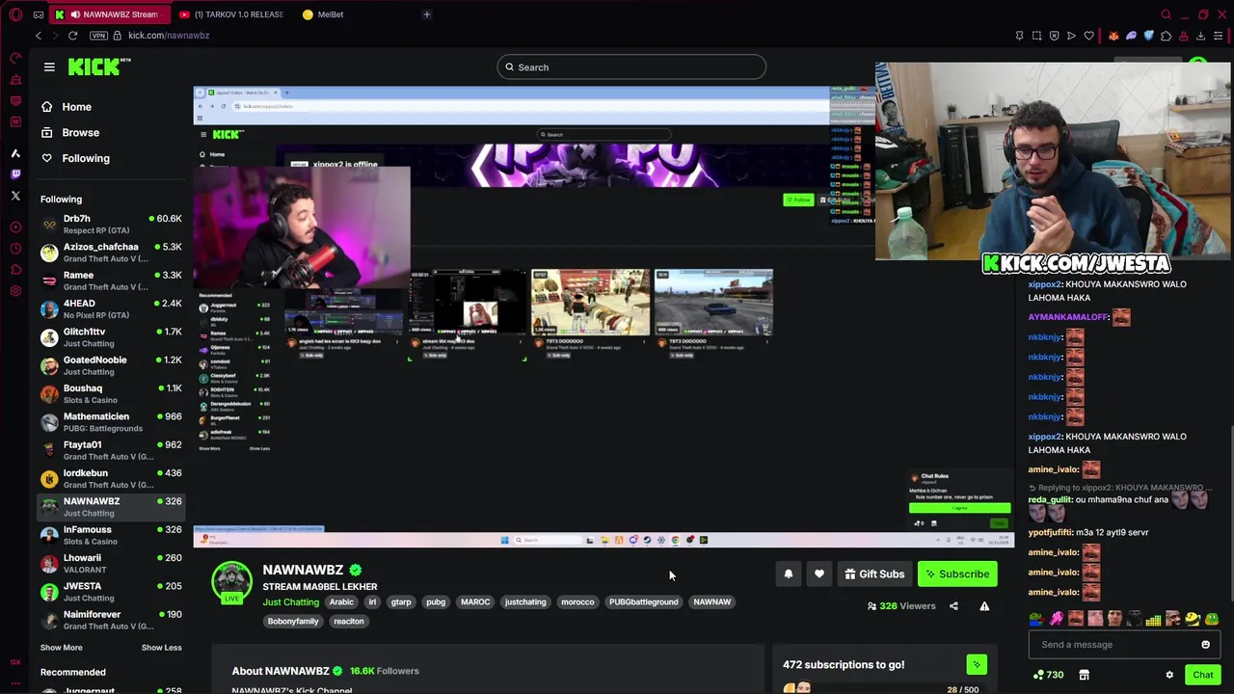
Task: Open the extensions cube icon
Action: 1166,36
